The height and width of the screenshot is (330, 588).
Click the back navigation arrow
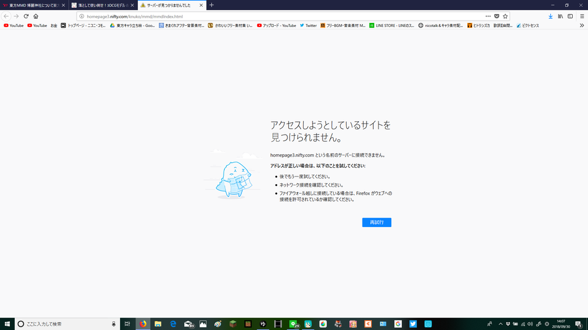click(x=6, y=16)
